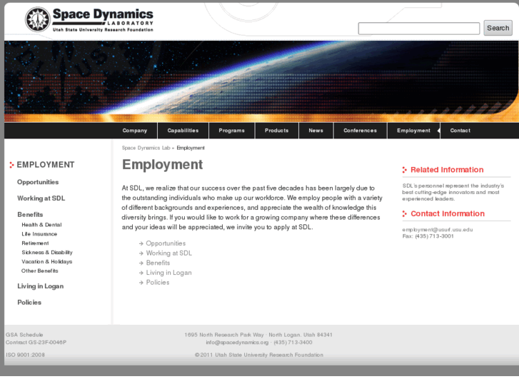Open Other Benefits sidebar link

tap(40, 271)
